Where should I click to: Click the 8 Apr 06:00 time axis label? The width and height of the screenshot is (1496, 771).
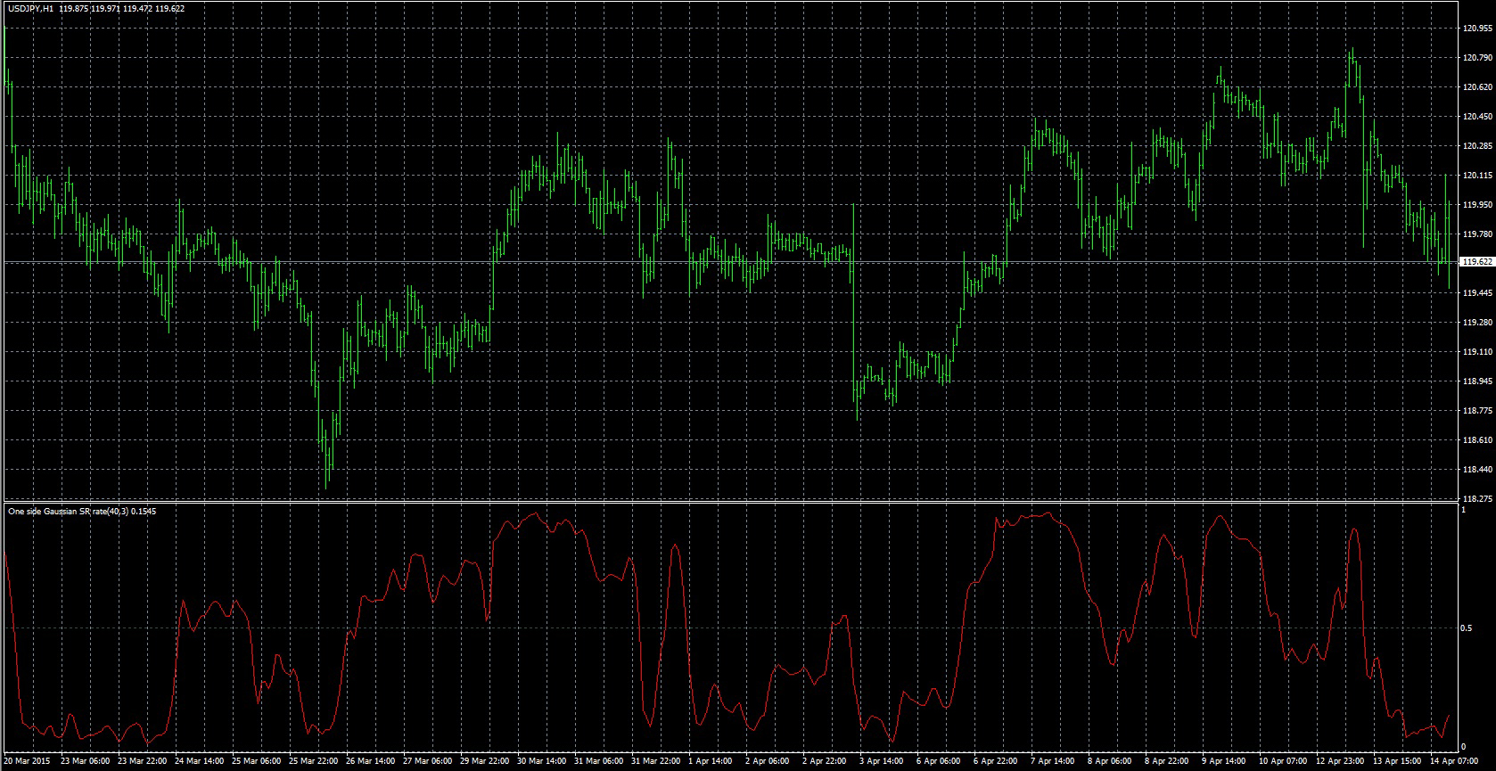(x=1110, y=762)
